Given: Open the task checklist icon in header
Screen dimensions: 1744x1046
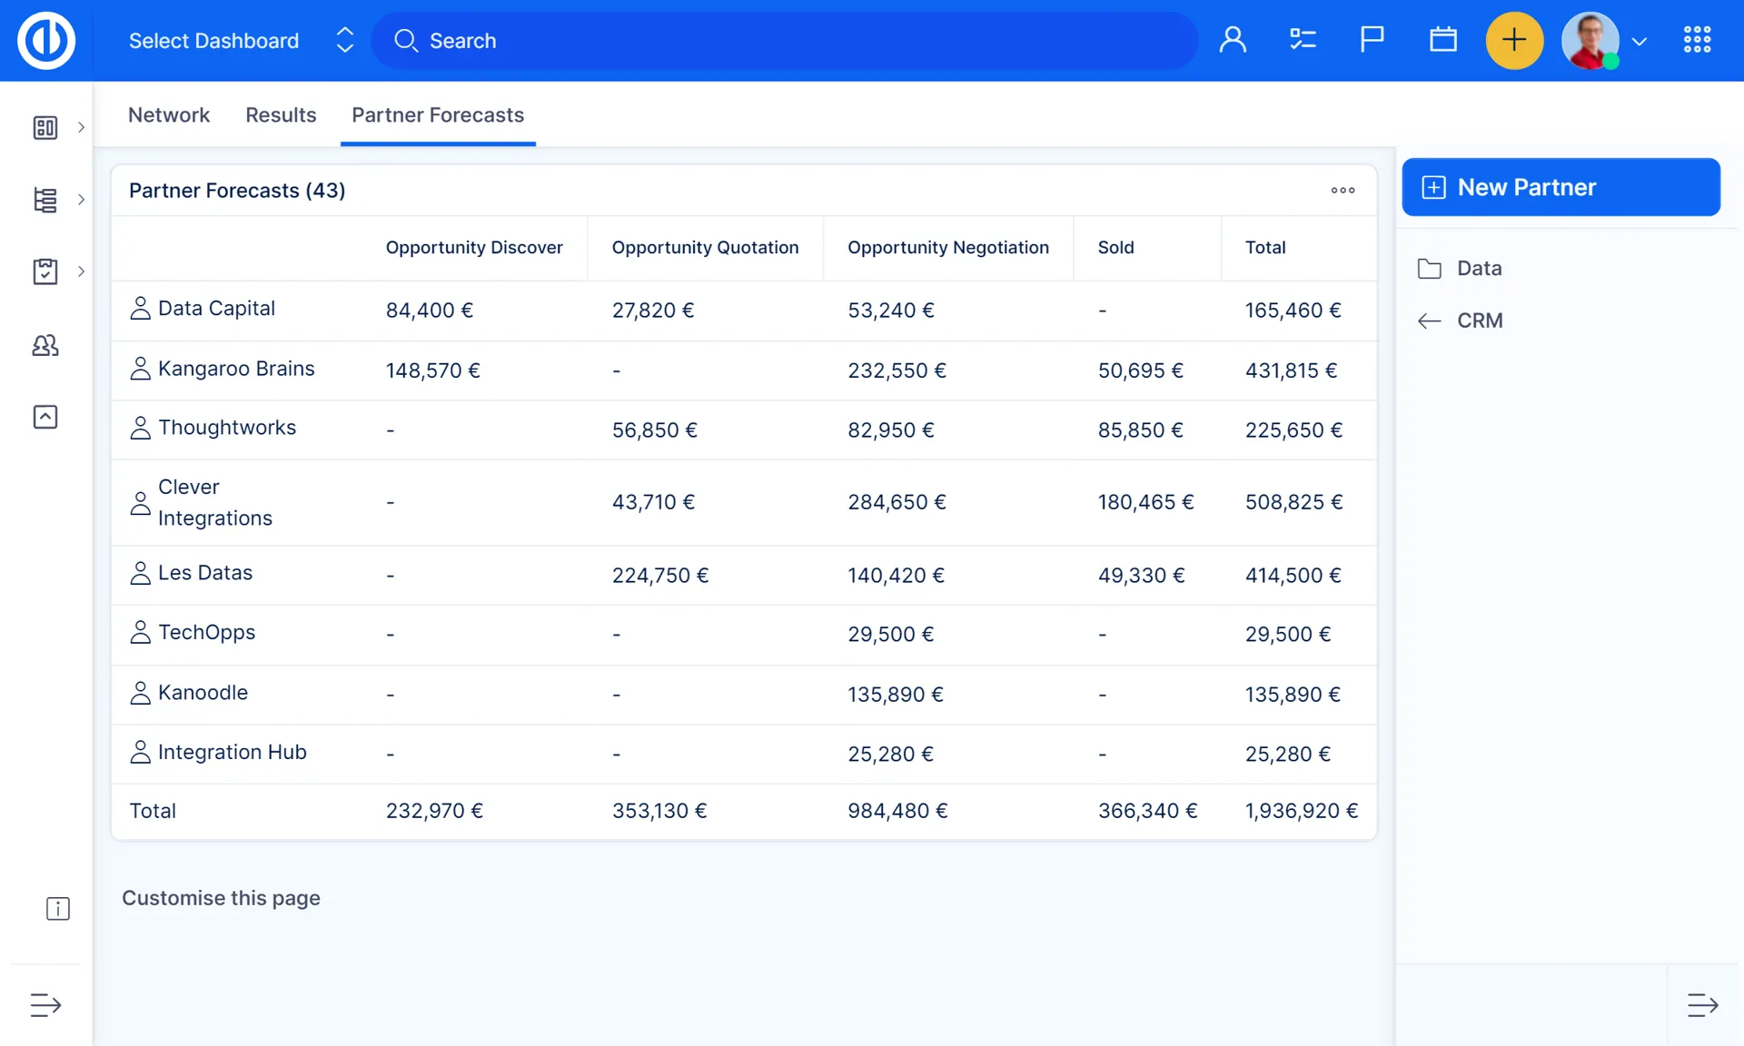Looking at the screenshot, I should coord(1303,40).
